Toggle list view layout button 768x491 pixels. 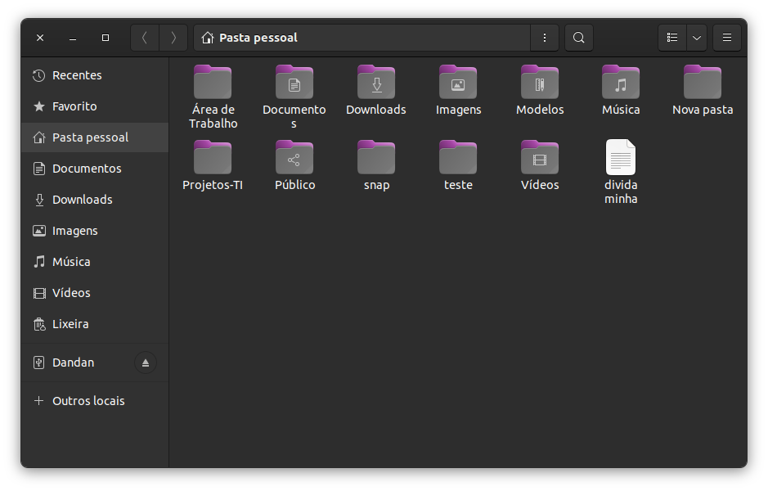(x=672, y=38)
